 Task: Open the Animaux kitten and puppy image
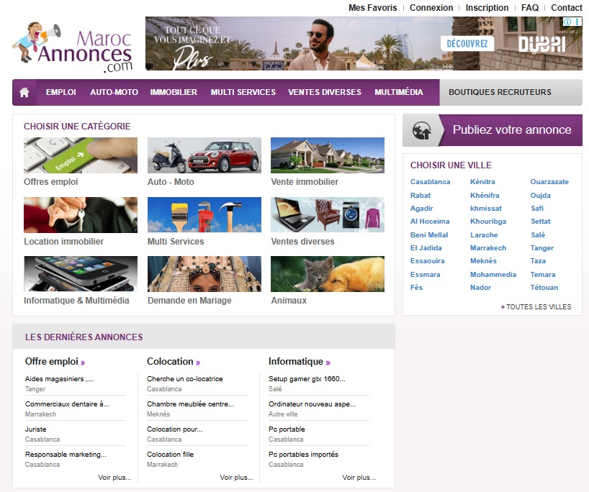(x=328, y=274)
